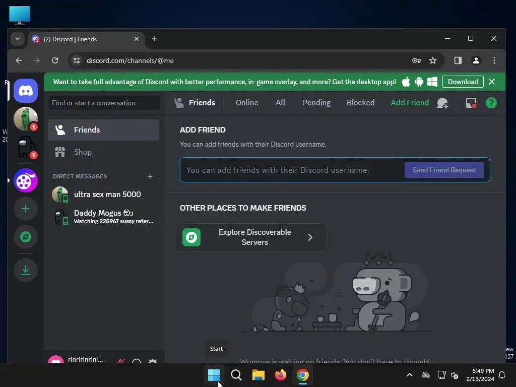Open Windows Start button
The height and width of the screenshot is (387, 516).
[214, 375]
